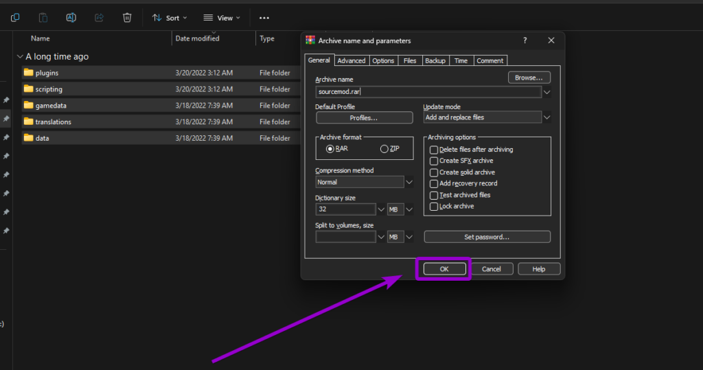Click the Set password... button
This screenshot has width=703, height=370.
pos(487,237)
